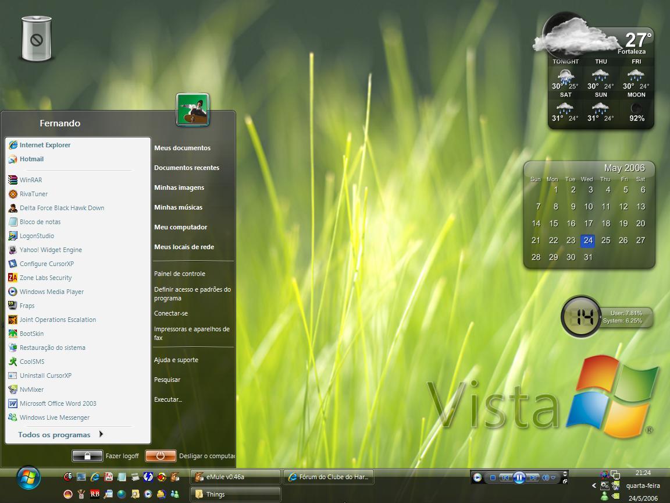The width and height of the screenshot is (670, 503).
Task: Click Definir acesso e padrões do programa
Action: 193,294
